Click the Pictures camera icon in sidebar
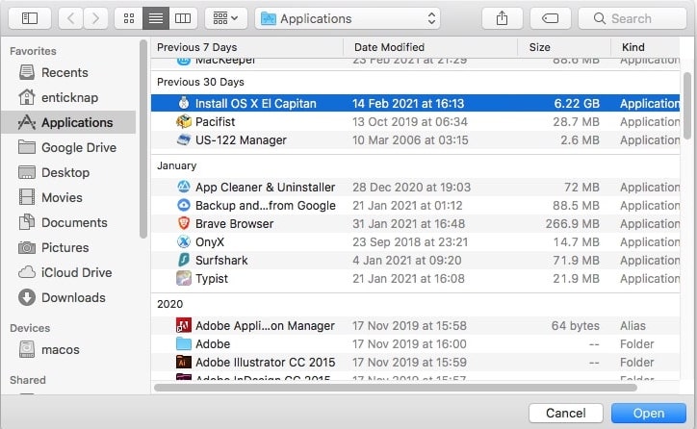The width and height of the screenshot is (697, 429). [27, 247]
